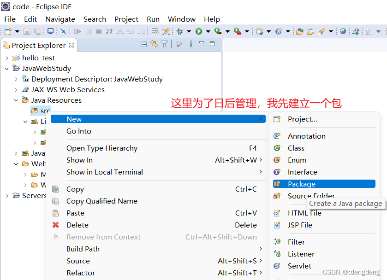Viewport: 387px width, 280px height.
Task: Click the green Run toolbar icon
Action: click(x=199, y=31)
